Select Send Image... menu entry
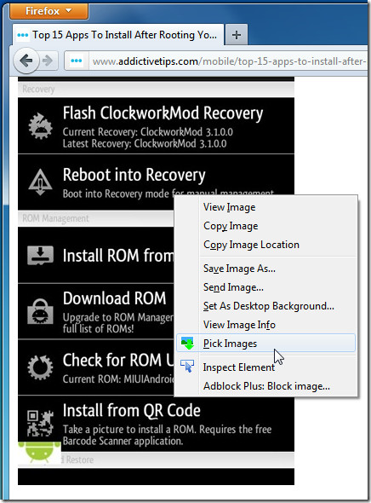 point(233,287)
